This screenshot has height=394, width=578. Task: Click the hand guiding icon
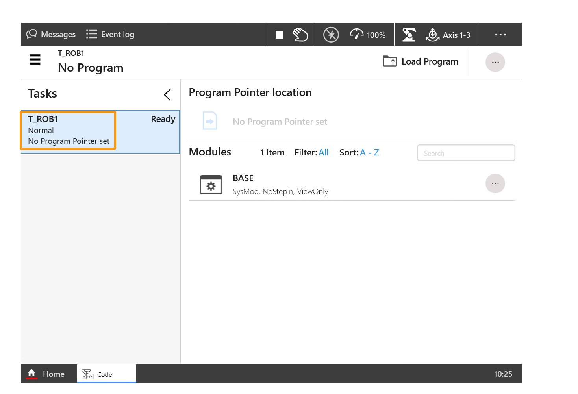pos(300,35)
